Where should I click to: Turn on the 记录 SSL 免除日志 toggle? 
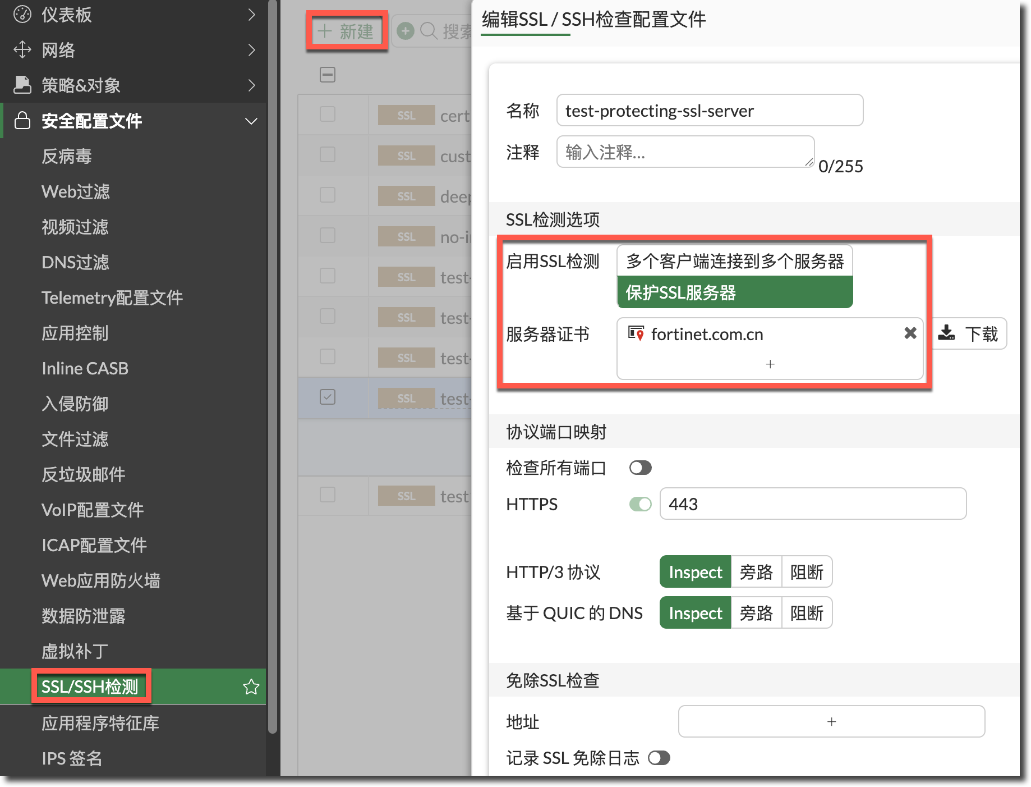tap(659, 758)
